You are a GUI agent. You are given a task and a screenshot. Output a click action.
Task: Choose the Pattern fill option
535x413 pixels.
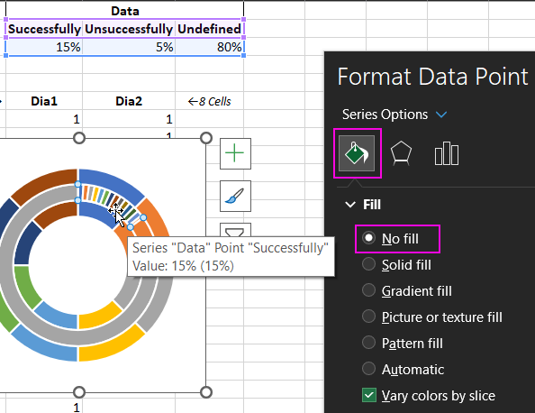[403, 343]
